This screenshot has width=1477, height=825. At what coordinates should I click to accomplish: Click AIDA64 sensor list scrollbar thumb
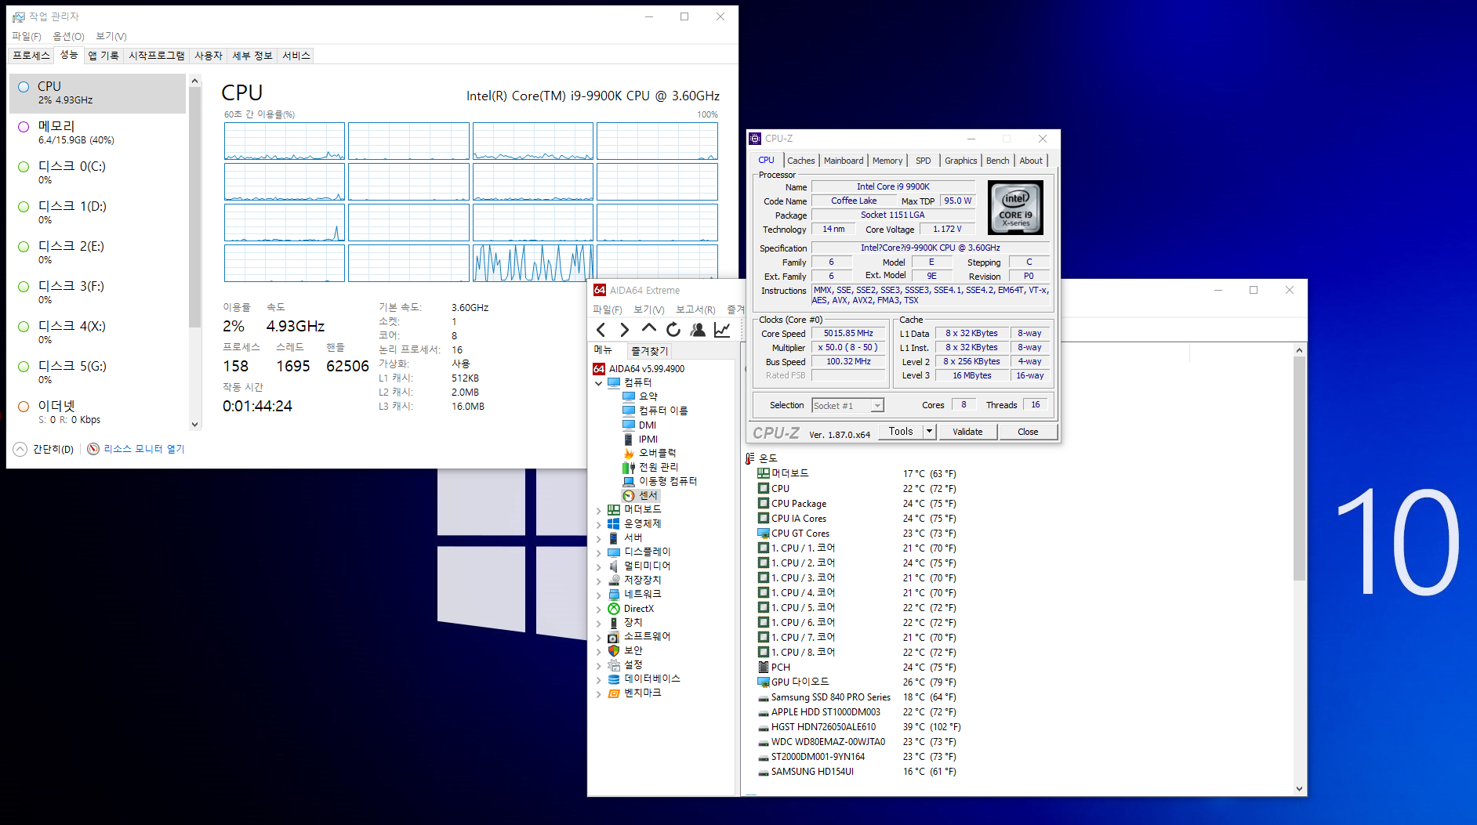[x=1299, y=469]
